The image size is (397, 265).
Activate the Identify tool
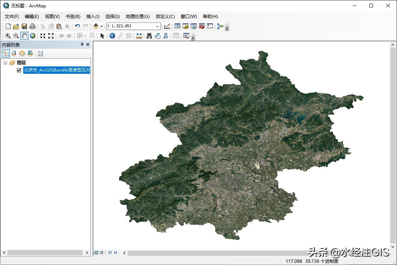[x=112, y=35]
